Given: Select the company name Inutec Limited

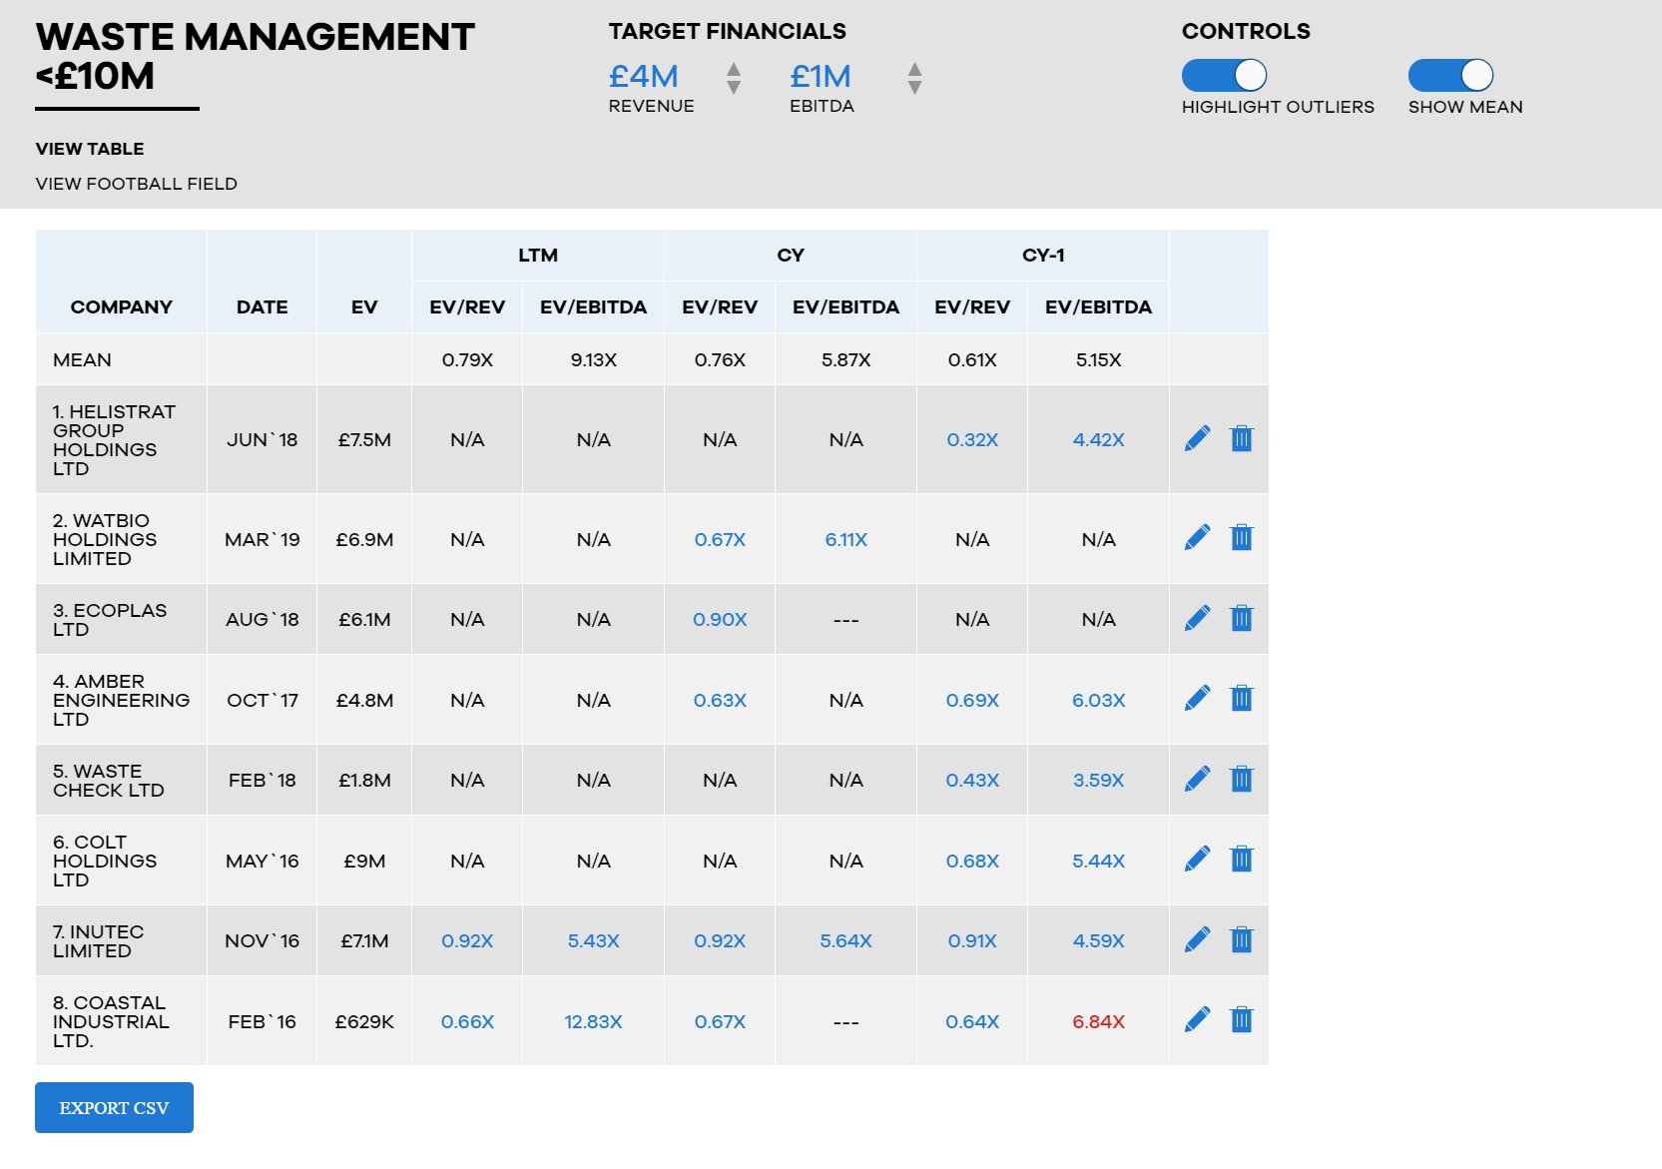Looking at the screenshot, I should 98,940.
